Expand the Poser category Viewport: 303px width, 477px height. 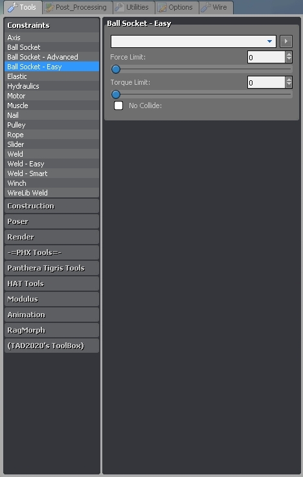coord(52,221)
